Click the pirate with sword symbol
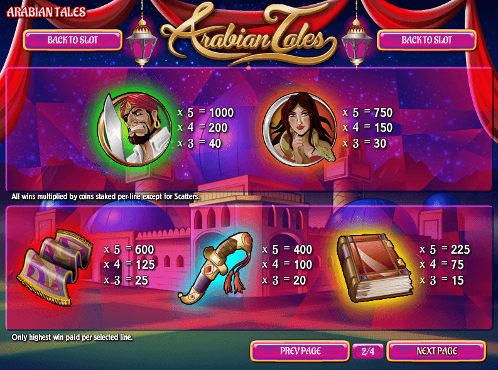 pyautogui.click(x=134, y=129)
